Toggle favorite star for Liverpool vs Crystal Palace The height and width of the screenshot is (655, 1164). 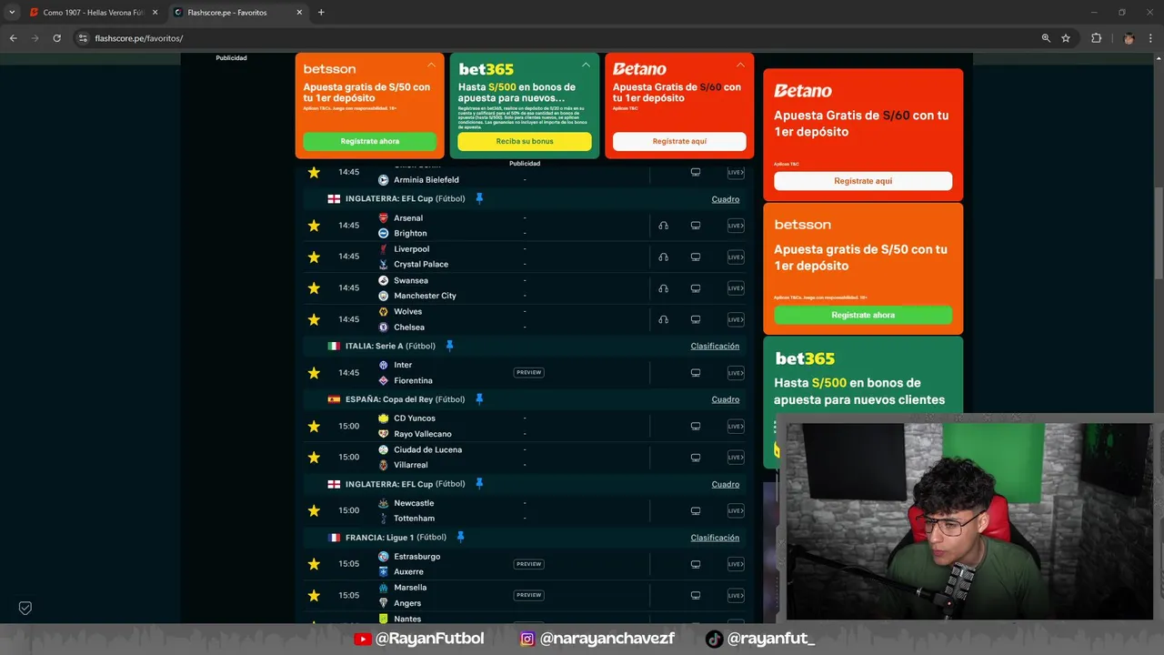[x=314, y=257]
